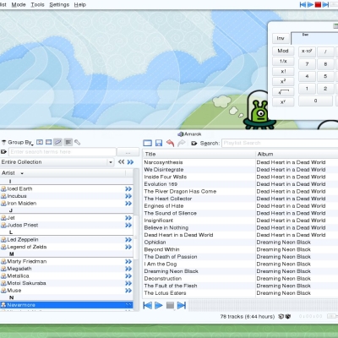Open the Group By dropdown
338x338 pixels.
pos(20,143)
